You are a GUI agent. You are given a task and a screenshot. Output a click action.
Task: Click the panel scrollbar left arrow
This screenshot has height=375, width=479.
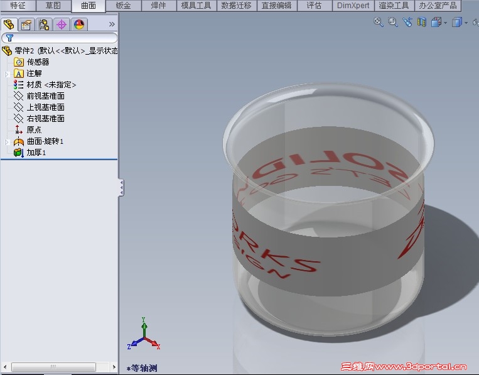(5, 367)
